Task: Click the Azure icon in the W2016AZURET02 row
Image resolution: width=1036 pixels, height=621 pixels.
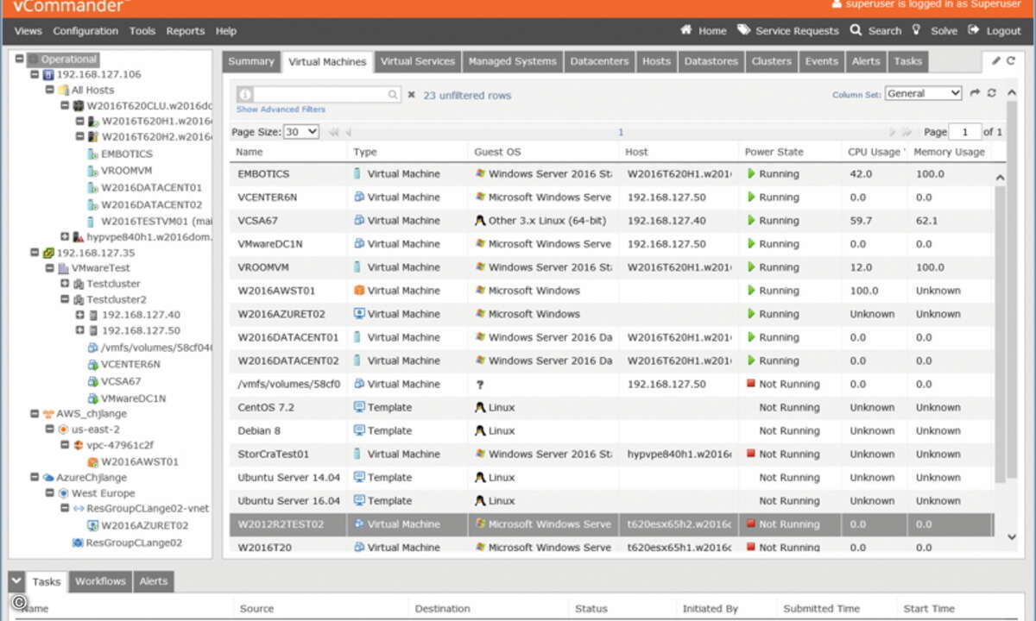Action: (359, 314)
